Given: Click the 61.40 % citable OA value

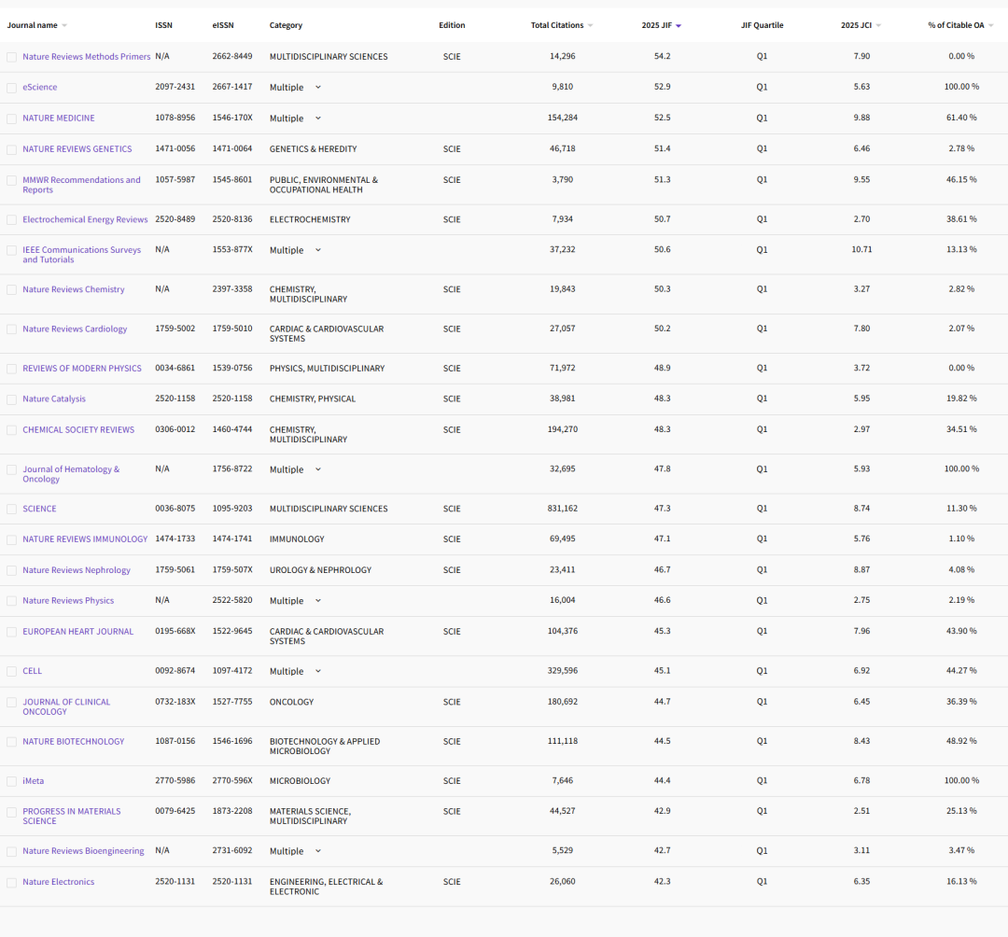Looking at the screenshot, I should (x=961, y=119).
